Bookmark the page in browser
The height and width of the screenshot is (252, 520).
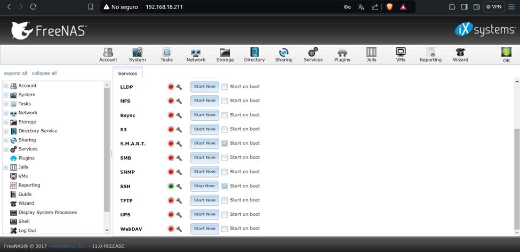[91, 7]
